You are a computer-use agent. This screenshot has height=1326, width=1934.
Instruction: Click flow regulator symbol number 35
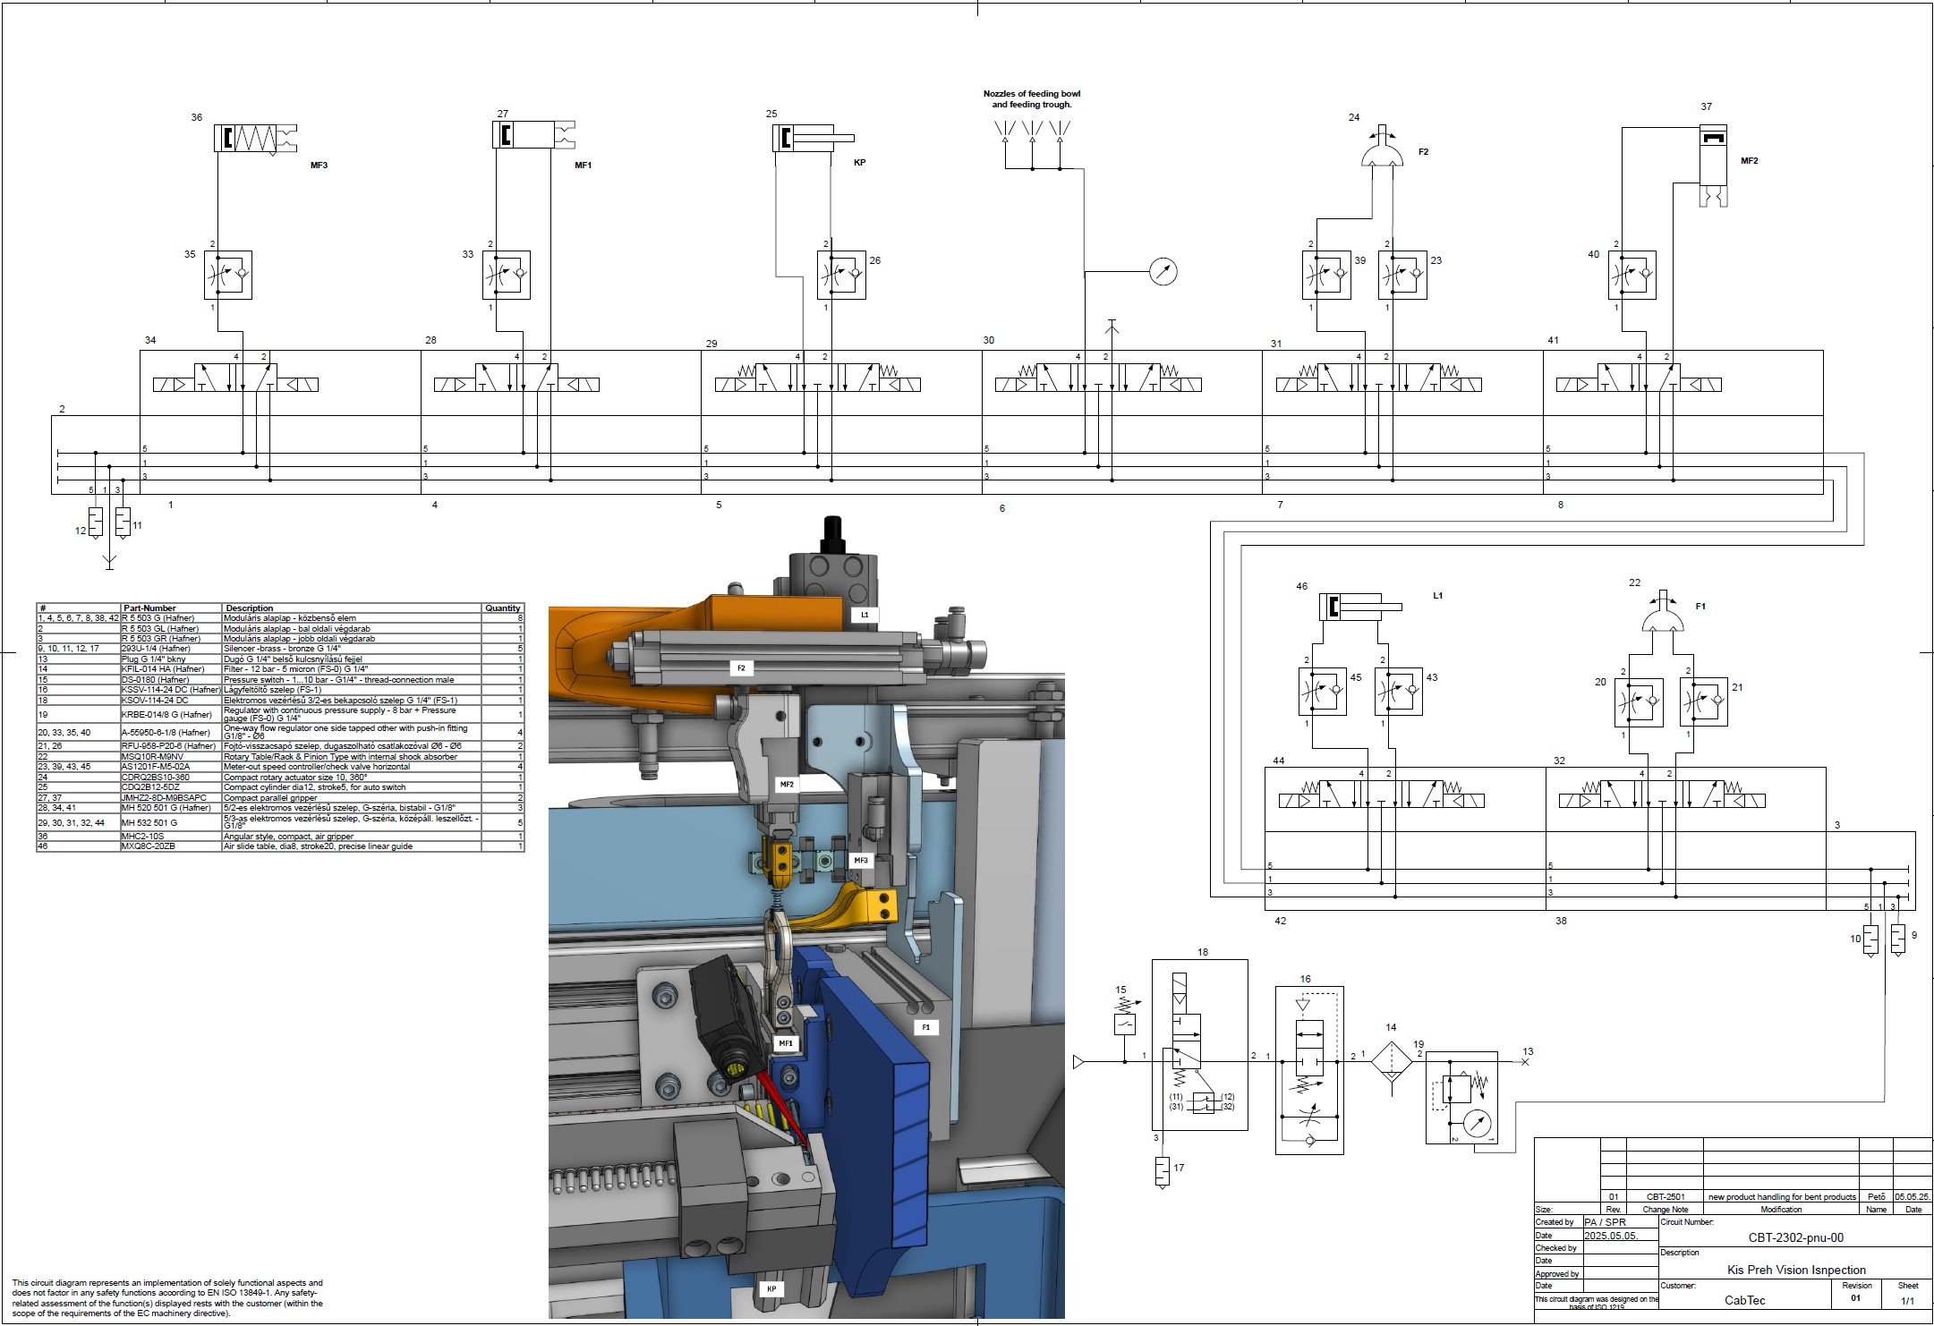tap(227, 275)
